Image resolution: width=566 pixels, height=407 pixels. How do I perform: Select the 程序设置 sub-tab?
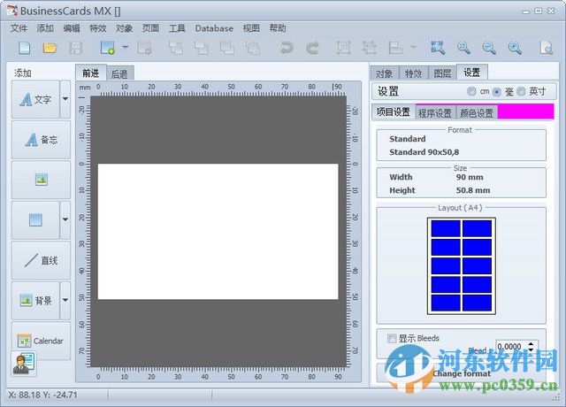435,113
